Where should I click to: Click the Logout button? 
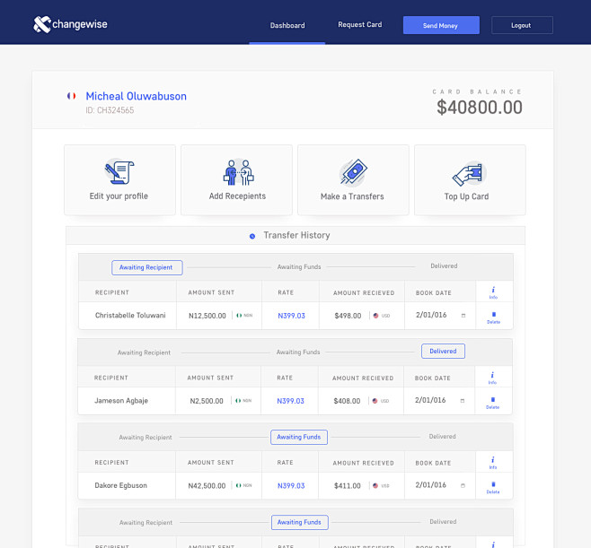(522, 25)
